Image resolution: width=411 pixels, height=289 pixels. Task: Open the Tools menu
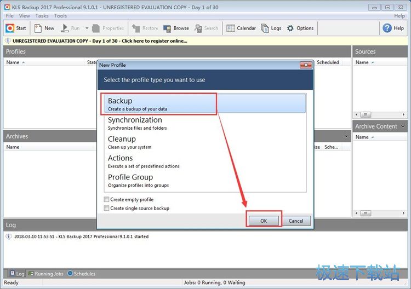(60, 16)
